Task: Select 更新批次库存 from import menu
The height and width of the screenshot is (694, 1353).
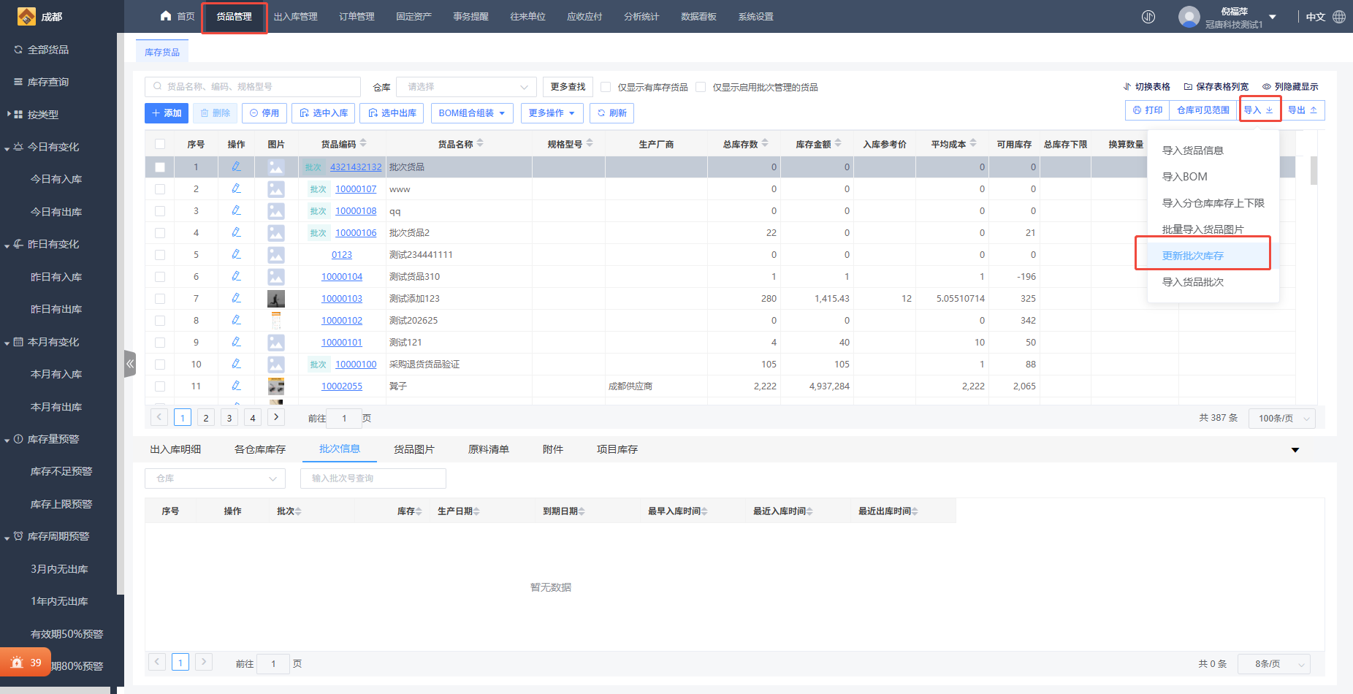Action: pyautogui.click(x=1192, y=256)
